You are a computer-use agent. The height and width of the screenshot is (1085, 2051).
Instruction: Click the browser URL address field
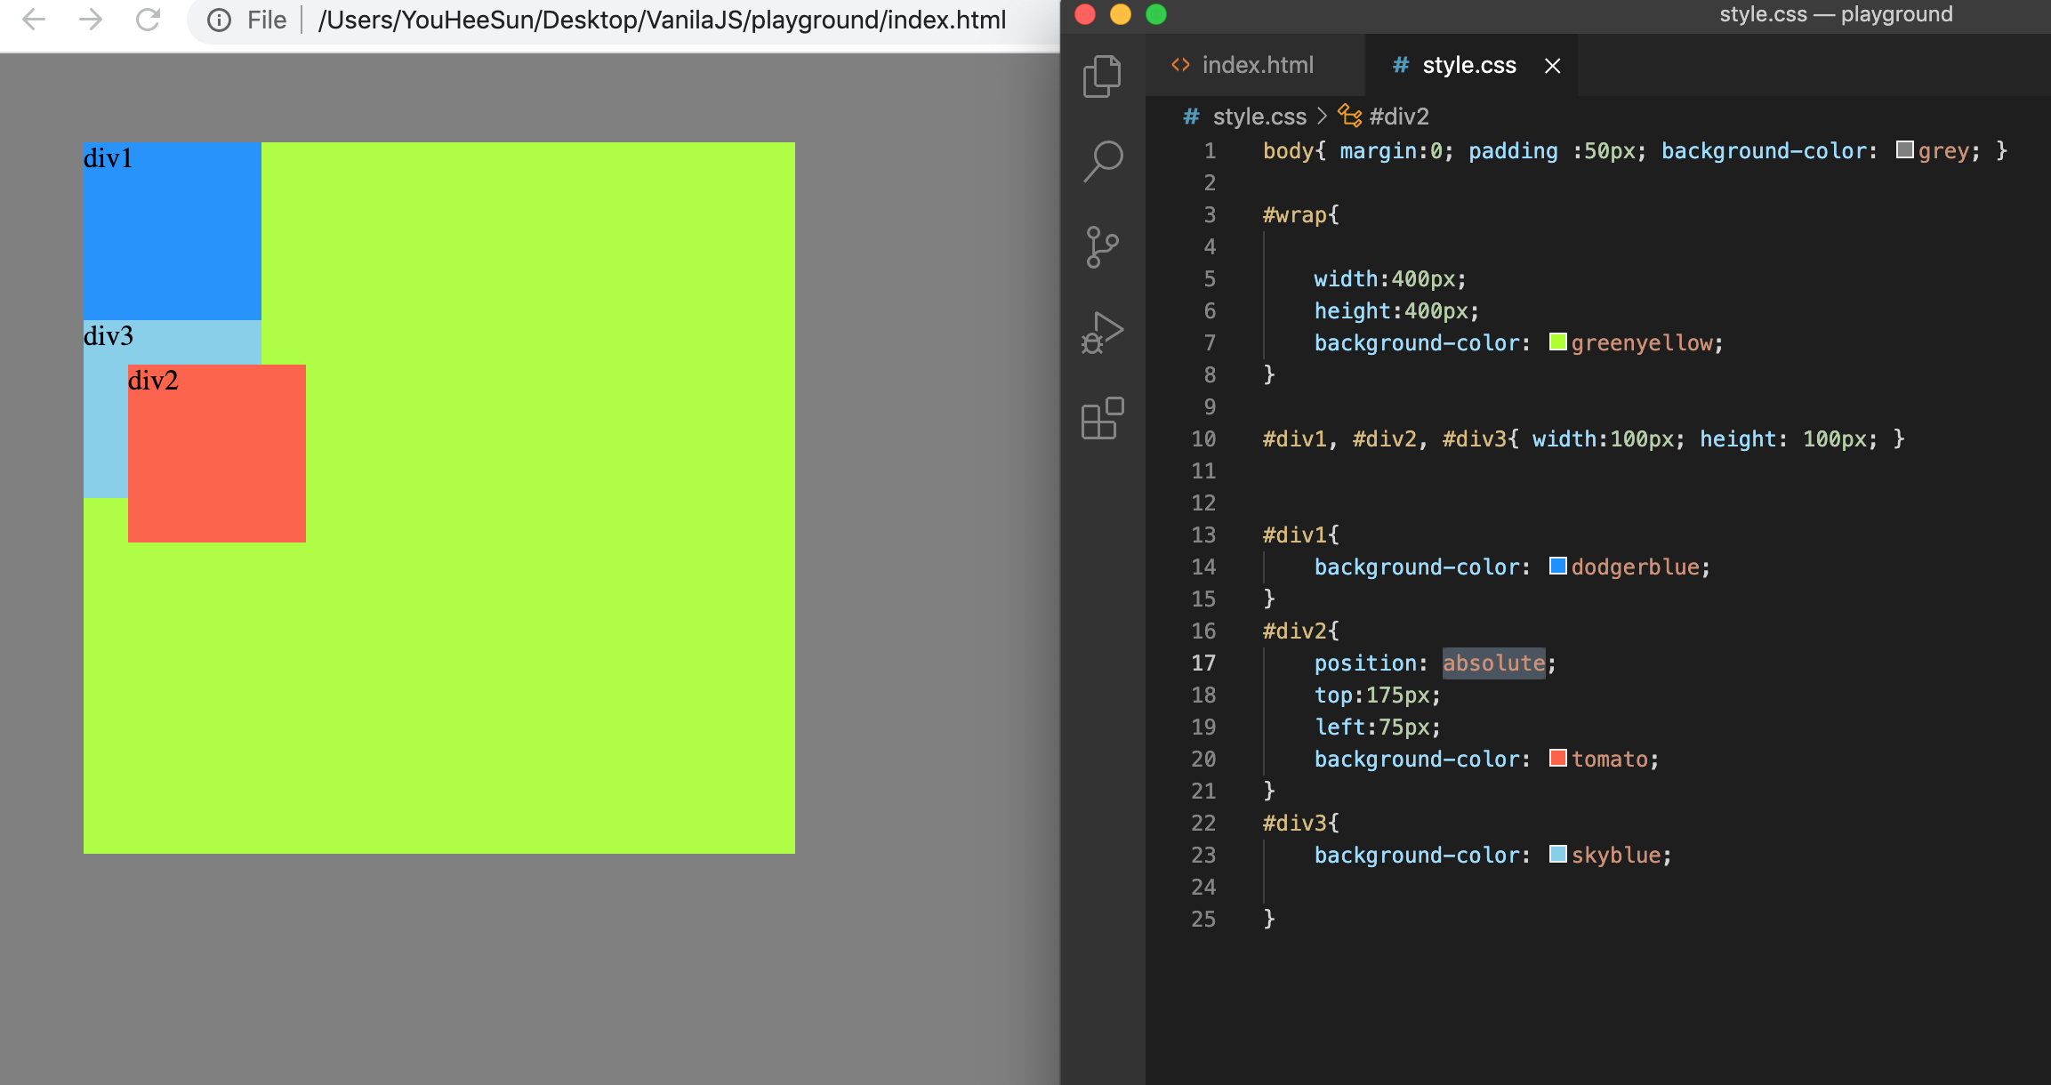tap(662, 20)
